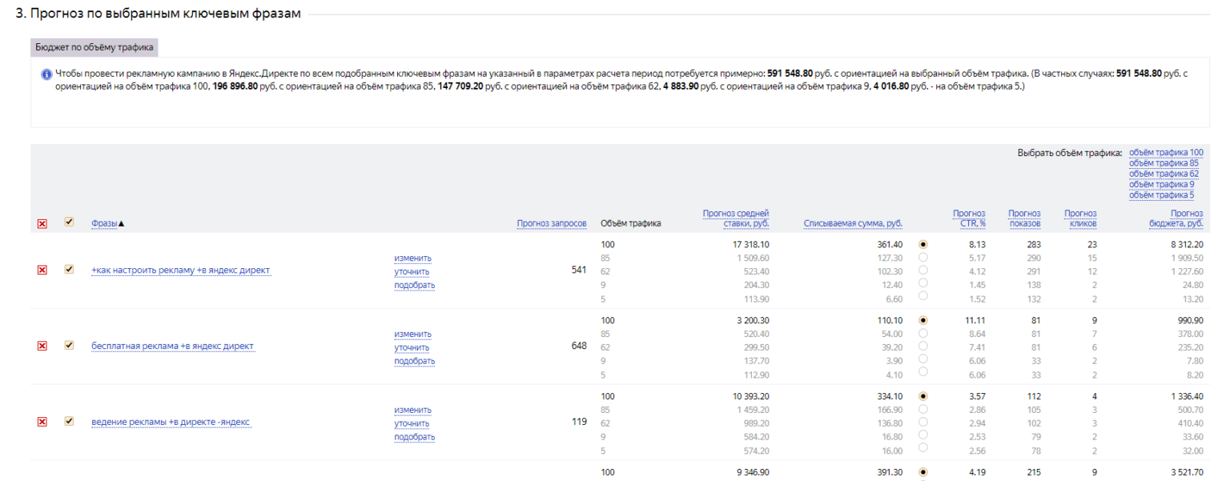Click 'уточнить' for 'бесплатная реклама' phrase
The image size is (1230, 481).
point(412,347)
